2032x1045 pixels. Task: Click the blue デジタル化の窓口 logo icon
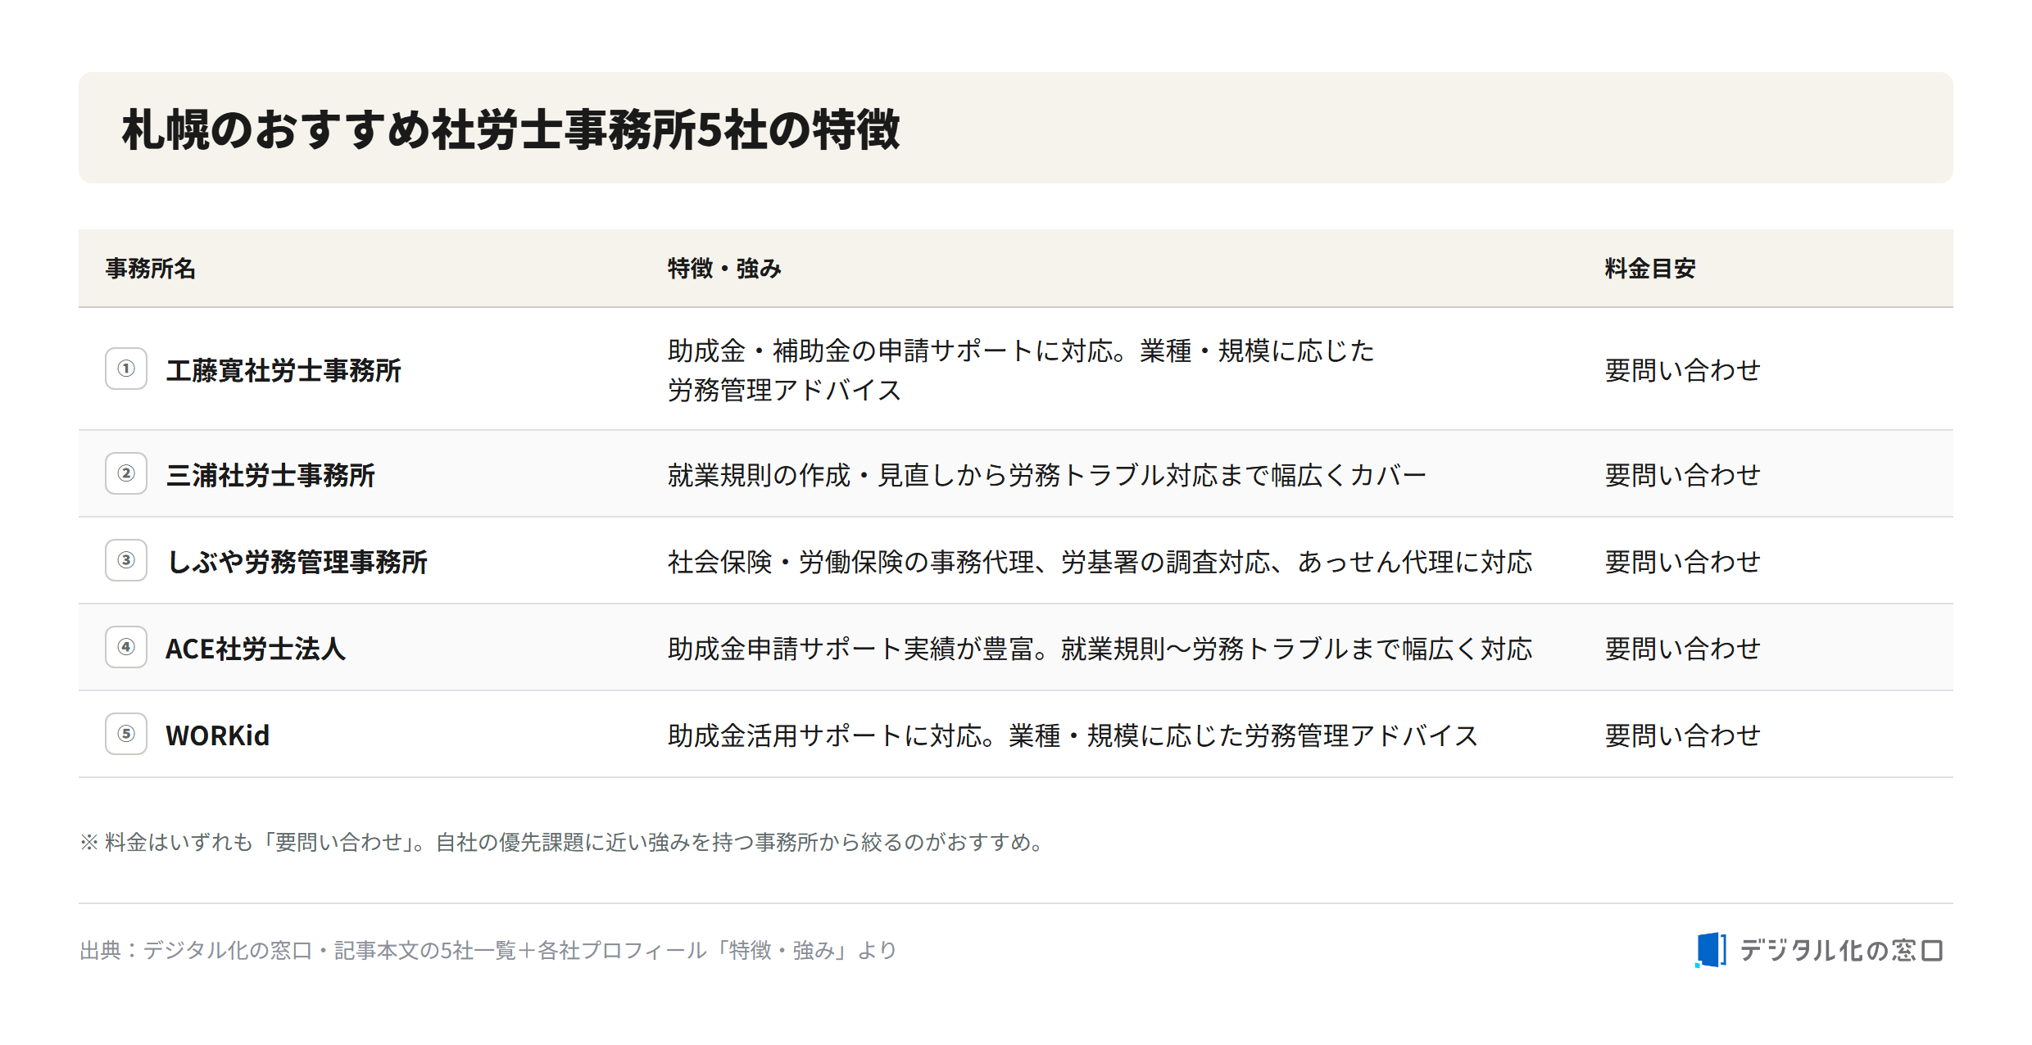[1711, 950]
